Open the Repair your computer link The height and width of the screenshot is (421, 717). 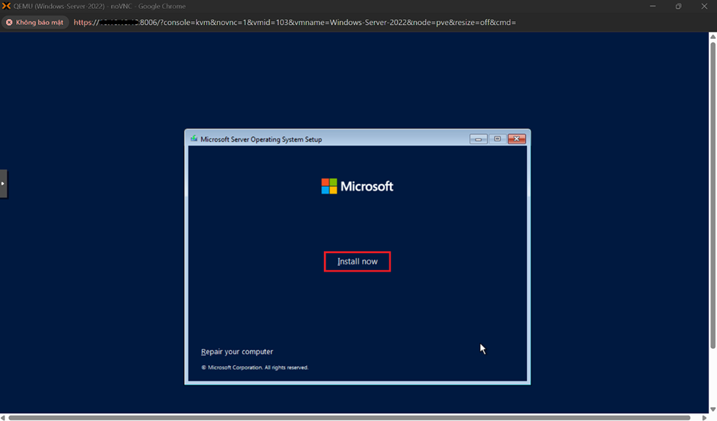pyautogui.click(x=237, y=352)
